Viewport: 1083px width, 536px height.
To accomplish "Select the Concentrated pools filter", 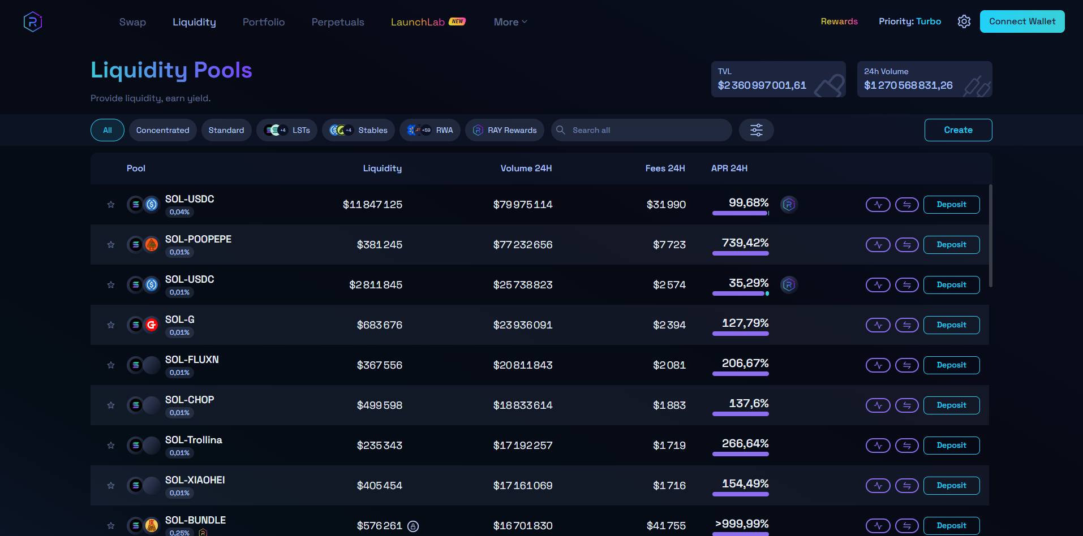I will (162, 130).
